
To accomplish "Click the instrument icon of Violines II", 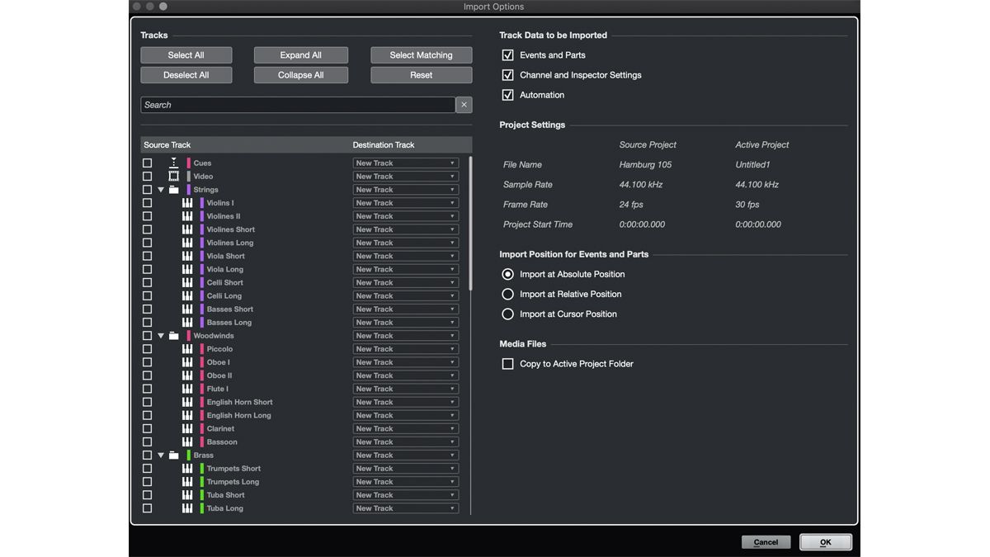I will click(x=187, y=216).
